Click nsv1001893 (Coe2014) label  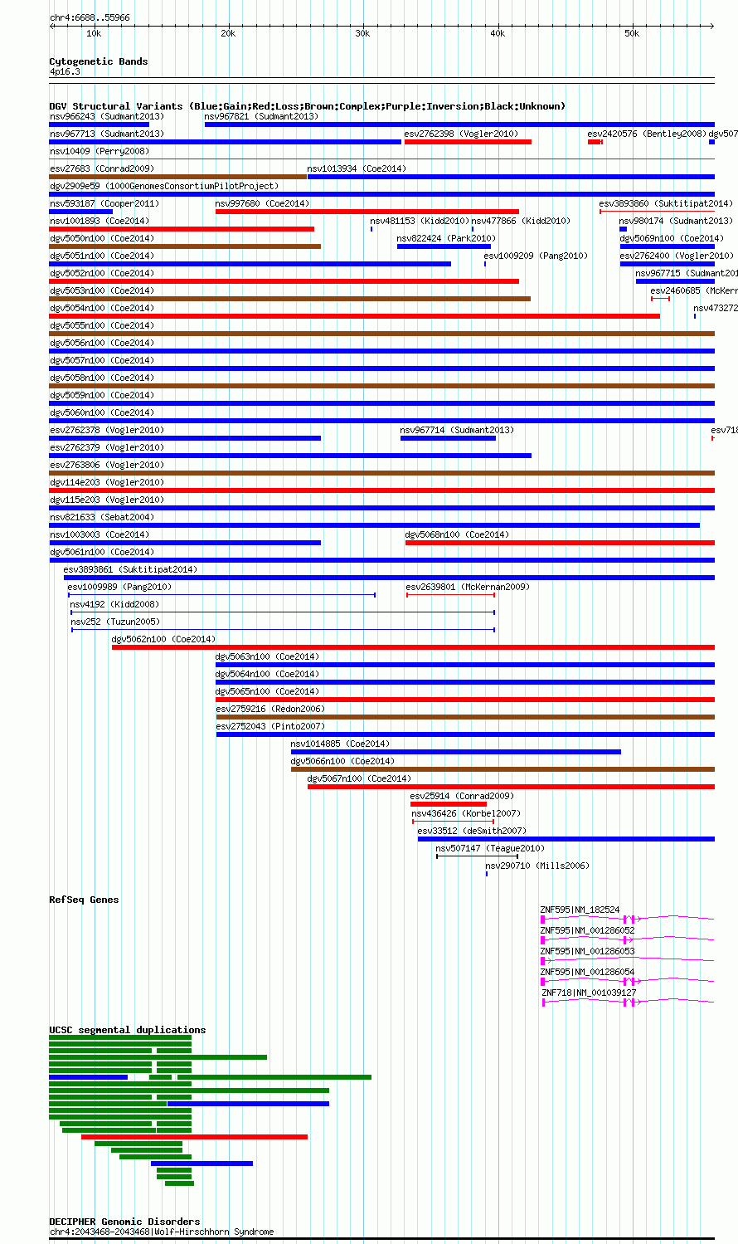coord(100,221)
